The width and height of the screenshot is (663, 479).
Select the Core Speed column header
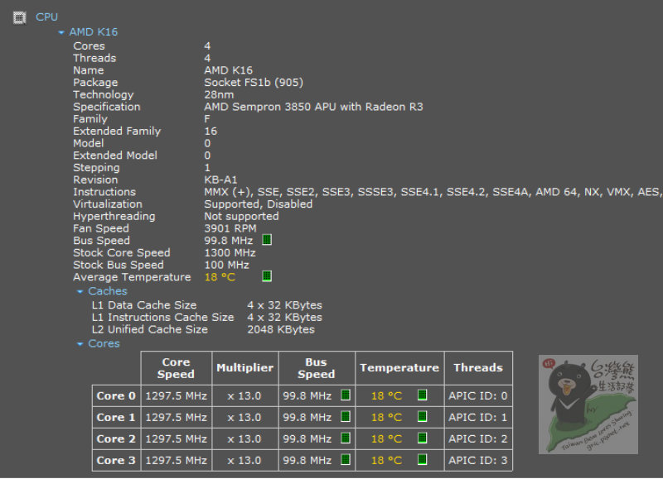pyautogui.click(x=177, y=368)
